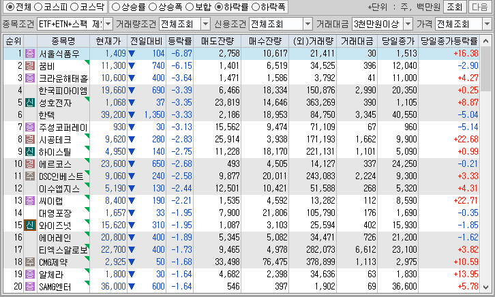Sort by the 순위 column header
The width and height of the screenshot is (495, 297).
click(14, 41)
